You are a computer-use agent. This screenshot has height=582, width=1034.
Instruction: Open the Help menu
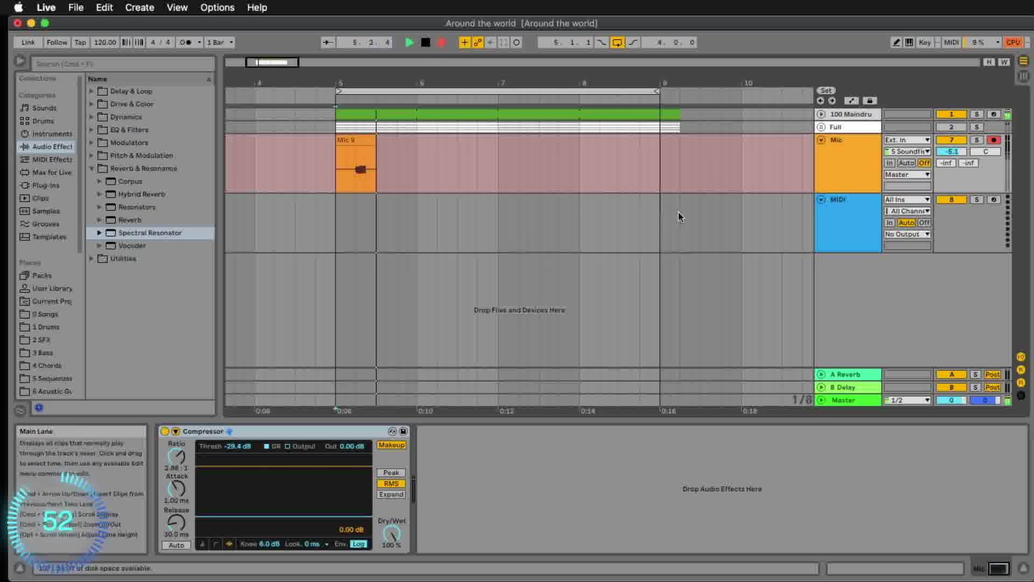pyautogui.click(x=257, y=8)
